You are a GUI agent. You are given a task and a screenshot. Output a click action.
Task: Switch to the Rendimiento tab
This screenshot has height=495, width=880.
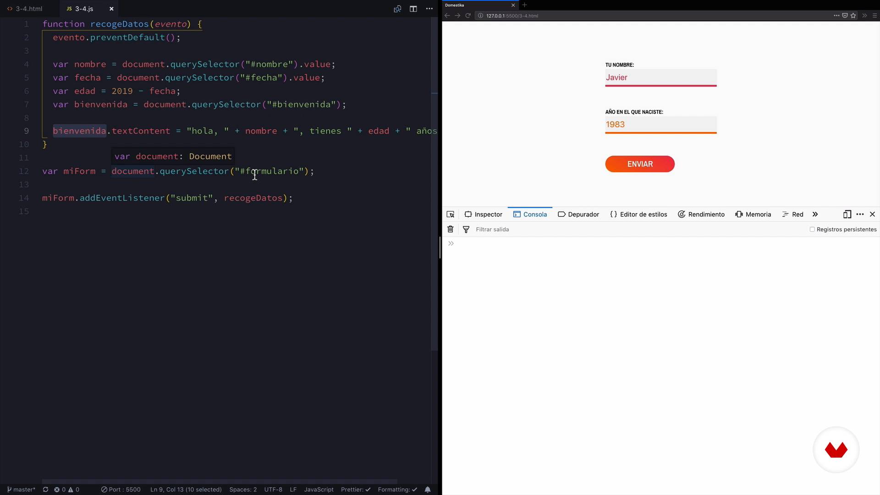pos(701,214)
